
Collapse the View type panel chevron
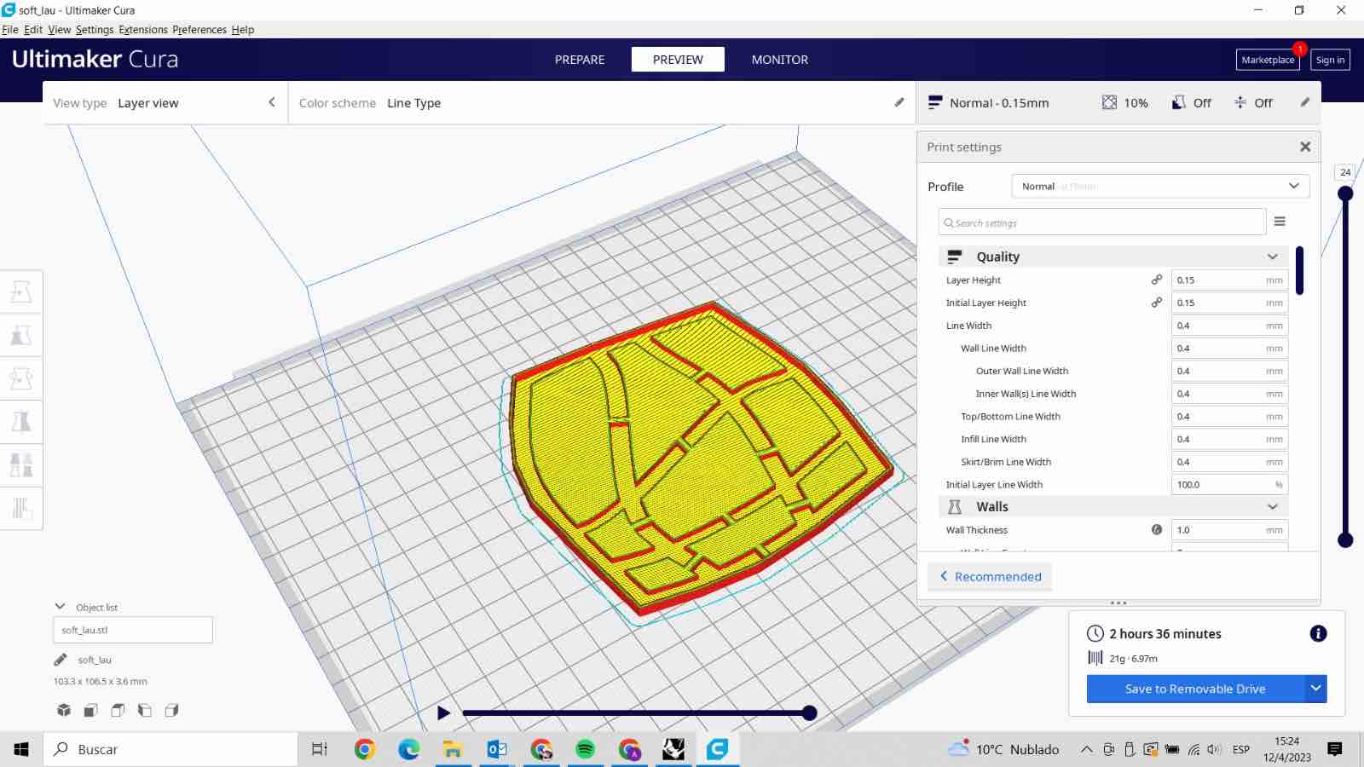[x=272, y=102]
